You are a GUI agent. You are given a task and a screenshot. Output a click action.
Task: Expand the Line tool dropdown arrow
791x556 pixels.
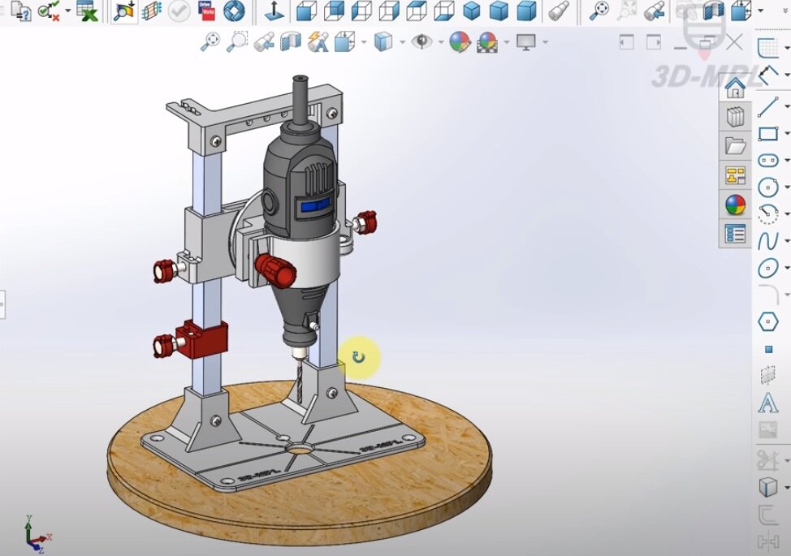point(787,107)
